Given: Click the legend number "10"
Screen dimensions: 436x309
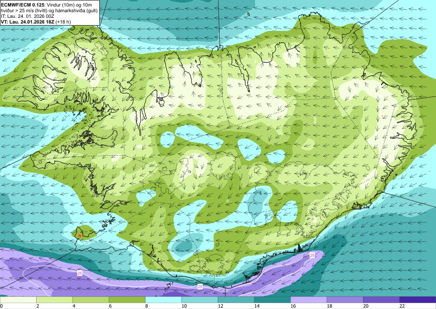Looking at the screenshot, I should pyautogui.click(x=184, y=306).
